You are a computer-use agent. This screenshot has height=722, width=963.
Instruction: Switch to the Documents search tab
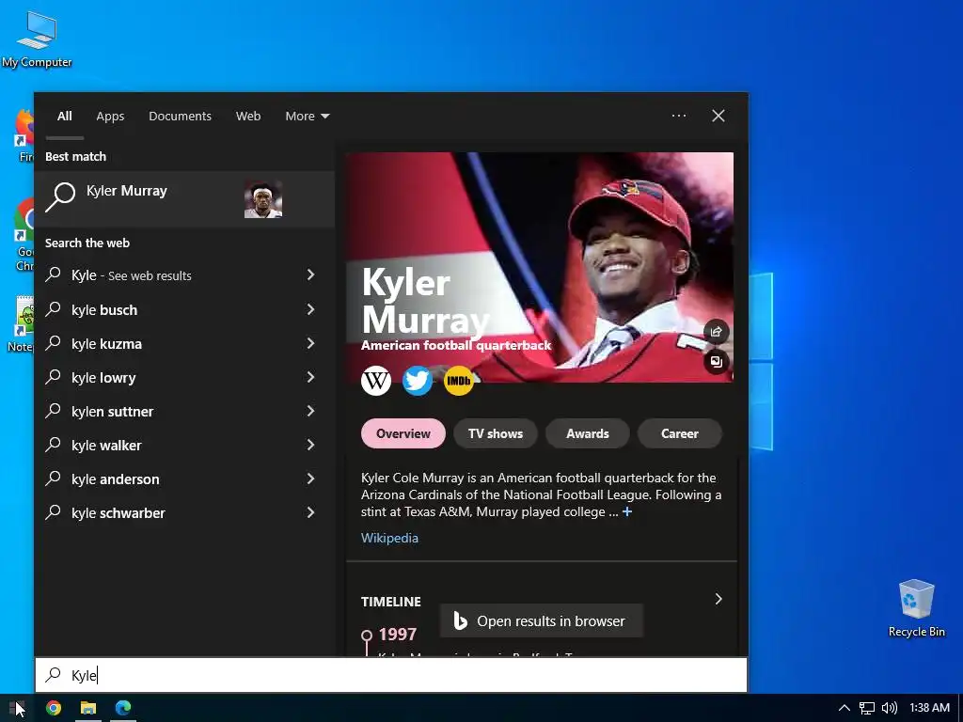pos(180,116)
